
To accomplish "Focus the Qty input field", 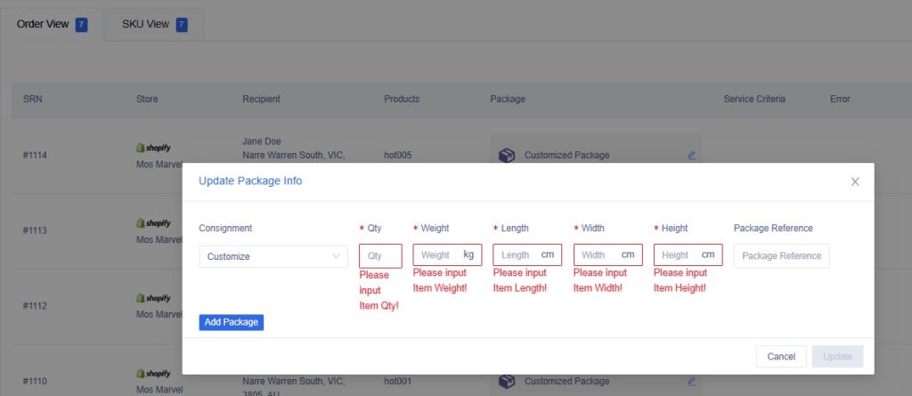I will [380, 256].
